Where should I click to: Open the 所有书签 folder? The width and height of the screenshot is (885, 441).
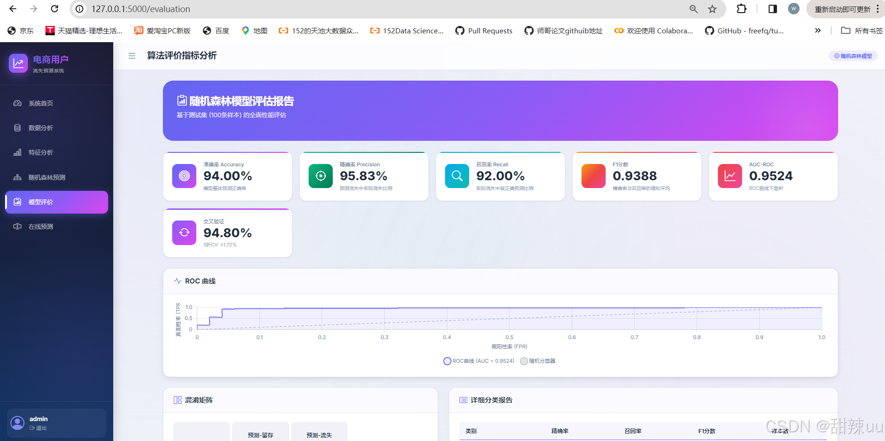pos(862,31)
